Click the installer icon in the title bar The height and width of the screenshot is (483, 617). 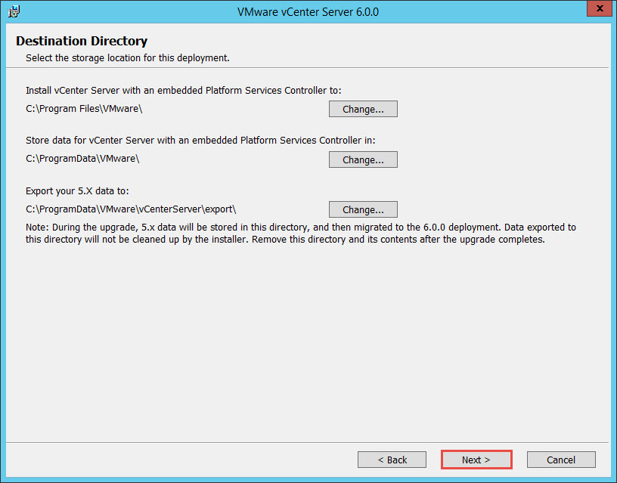(14, 9)
